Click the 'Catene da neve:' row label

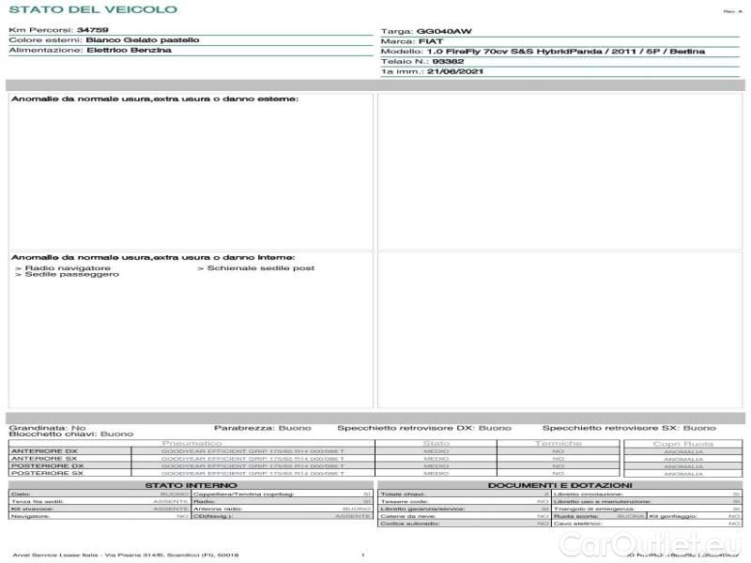407,516
